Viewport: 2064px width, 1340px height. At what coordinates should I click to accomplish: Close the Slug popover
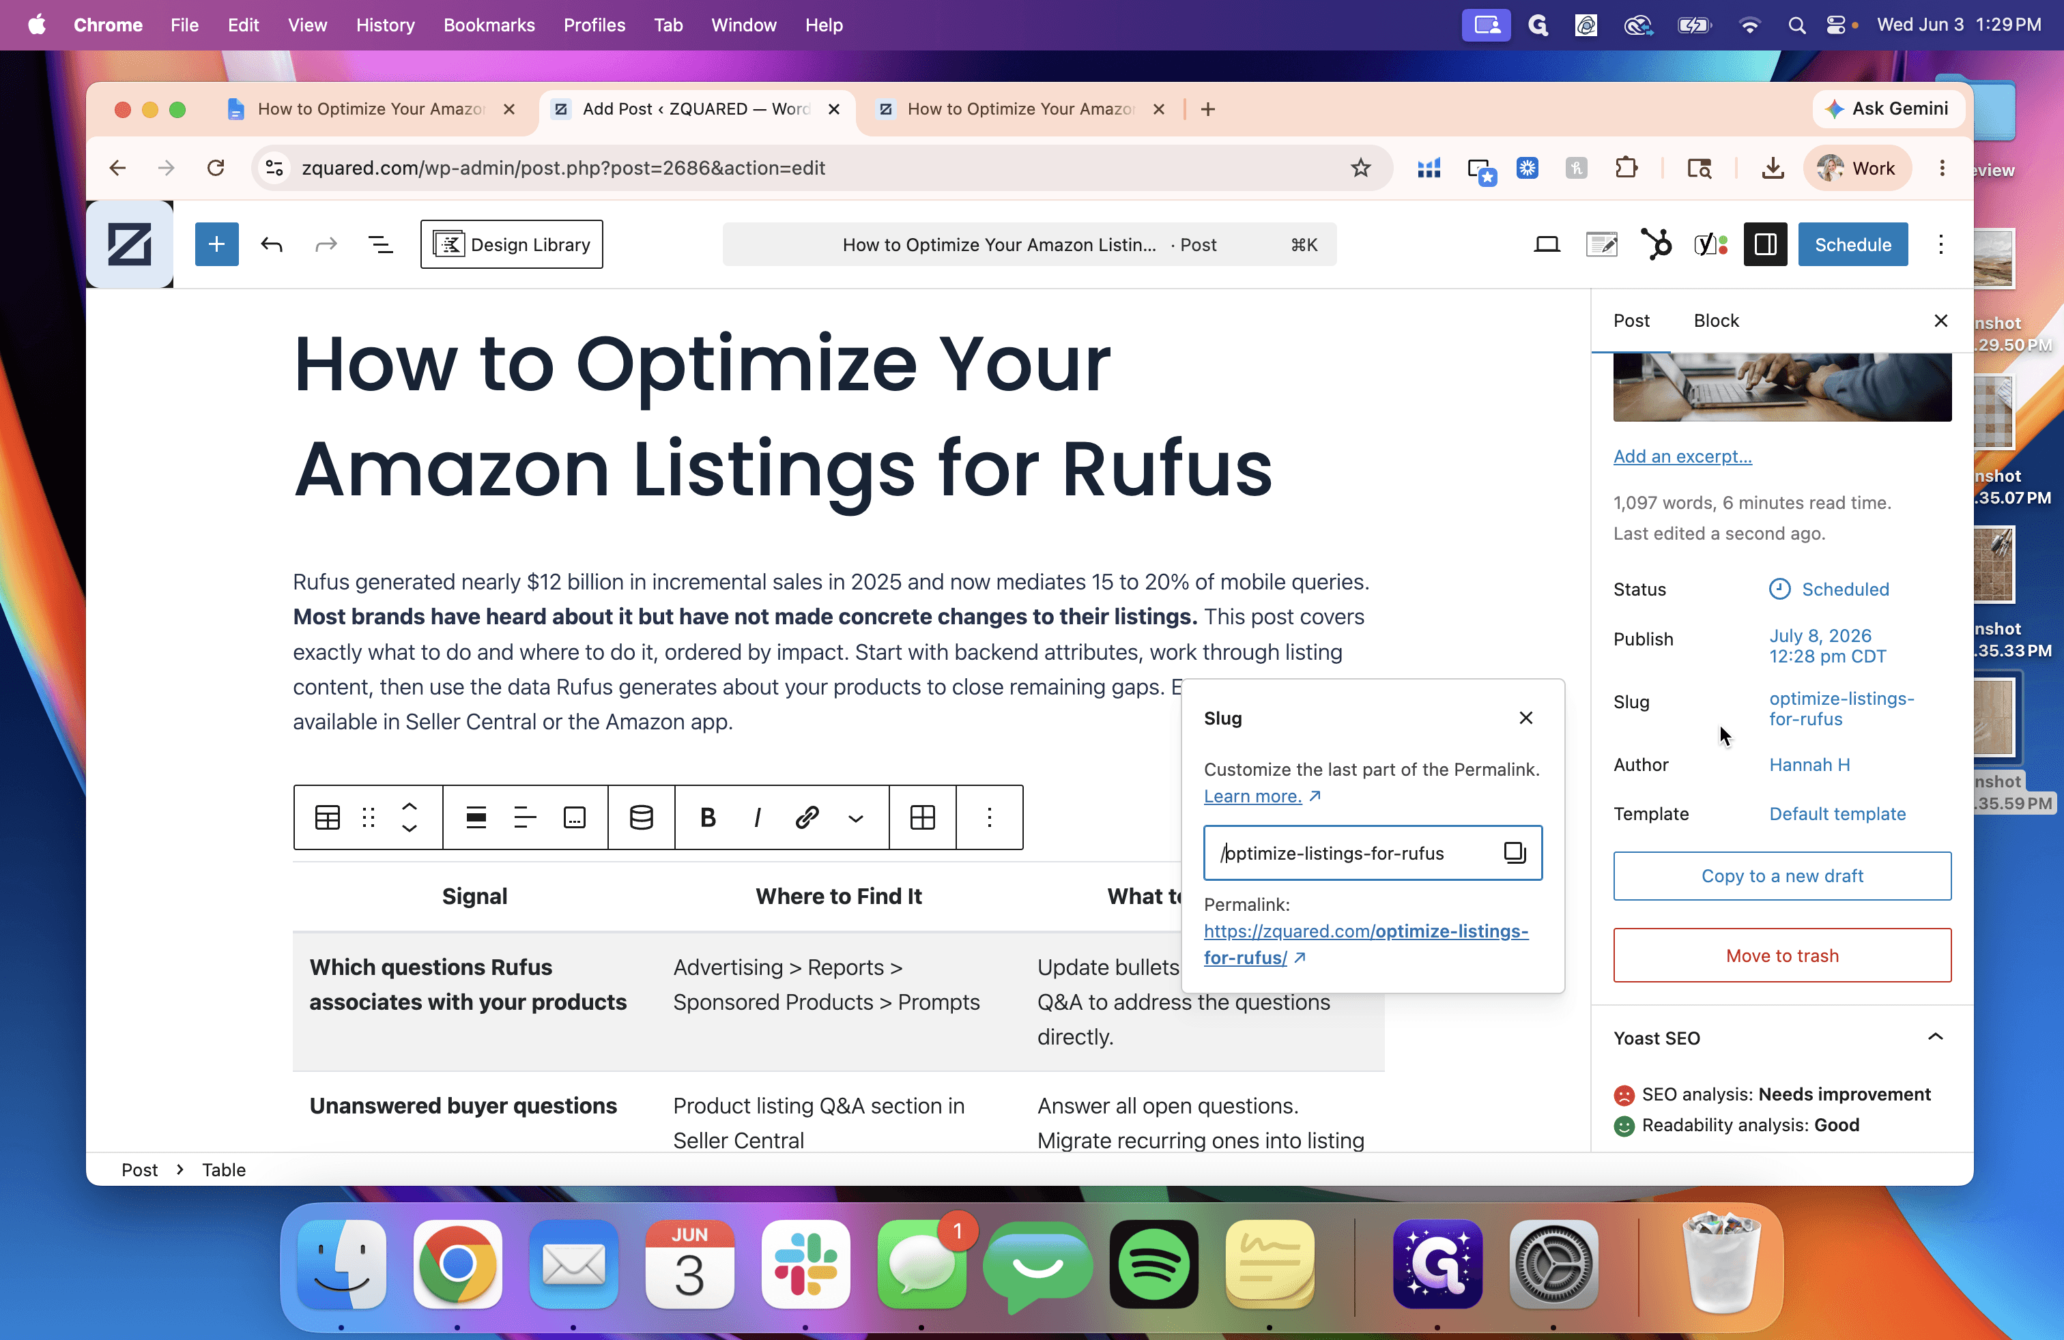[1526, 718]
